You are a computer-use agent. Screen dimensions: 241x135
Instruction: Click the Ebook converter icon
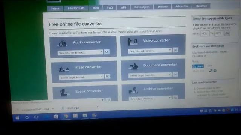coord(65,93)
